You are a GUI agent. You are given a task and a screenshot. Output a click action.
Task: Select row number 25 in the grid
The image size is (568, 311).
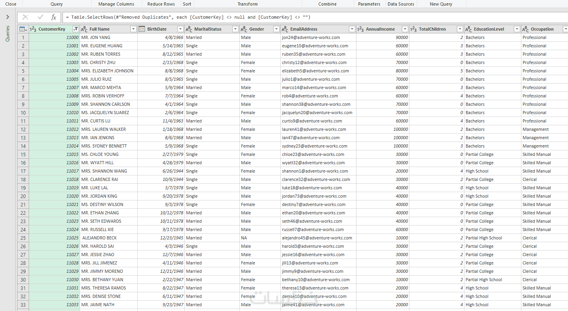pos(23,238)
